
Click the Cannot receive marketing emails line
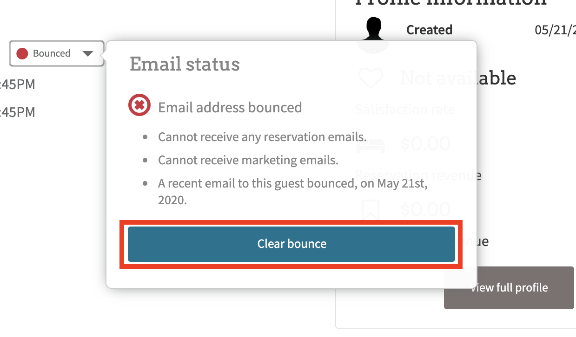(x=248, y=160)
